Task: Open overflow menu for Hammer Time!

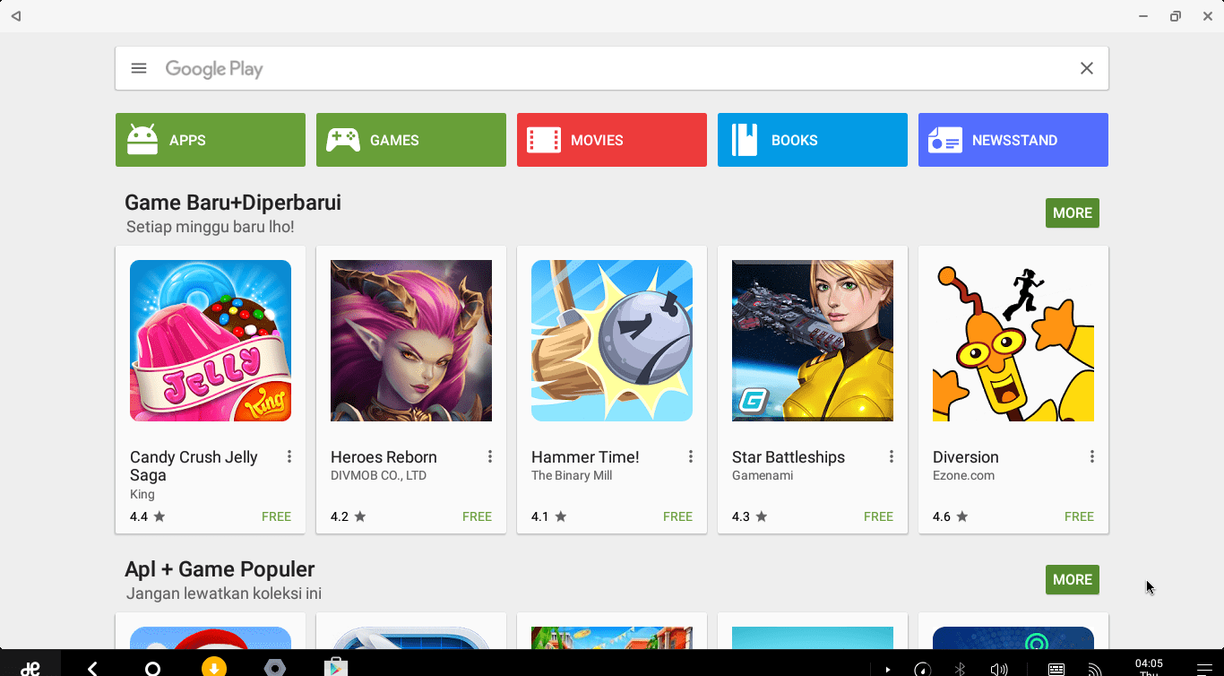Action: (691, 457)
